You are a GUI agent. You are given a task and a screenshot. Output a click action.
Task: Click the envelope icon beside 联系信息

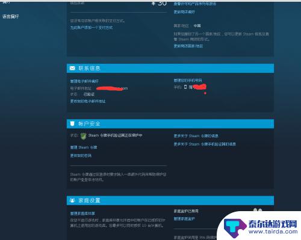click(72, 69)
